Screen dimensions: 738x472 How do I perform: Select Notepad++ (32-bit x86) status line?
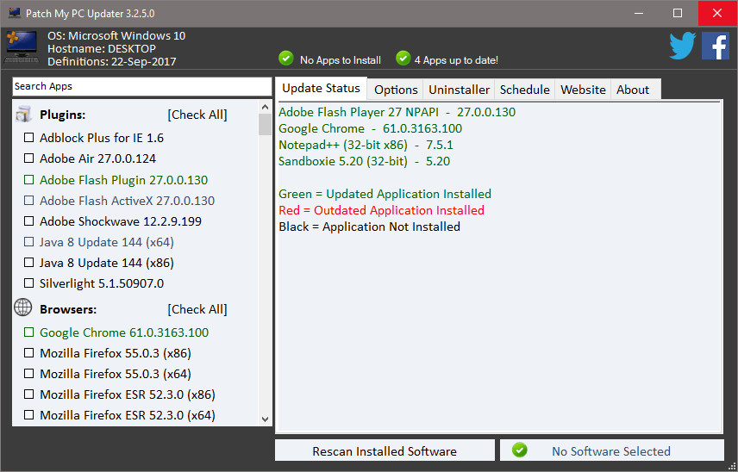[366, 145]
